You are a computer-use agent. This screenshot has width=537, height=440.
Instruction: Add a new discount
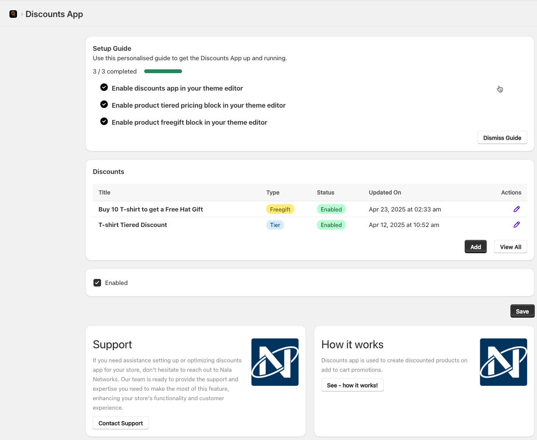(x=476, y=247)
